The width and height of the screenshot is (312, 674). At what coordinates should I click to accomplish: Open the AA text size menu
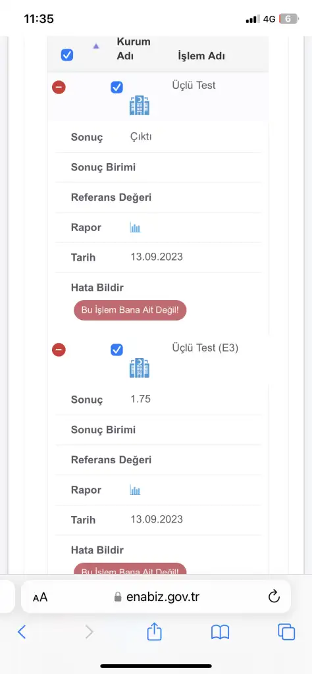(x=40, y=597)
